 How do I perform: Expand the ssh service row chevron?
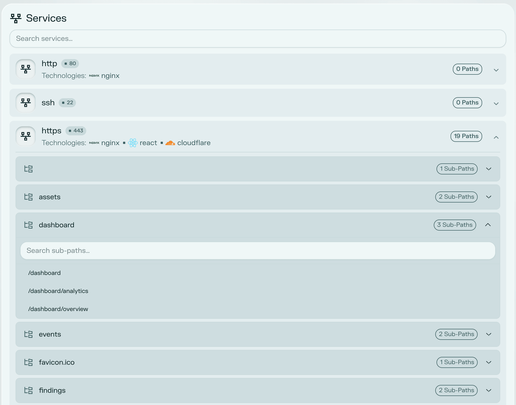496,104
